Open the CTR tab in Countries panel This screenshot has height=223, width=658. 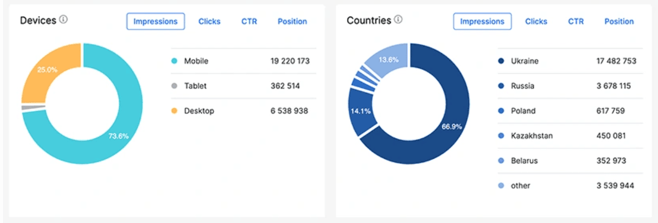coord(576,22)
